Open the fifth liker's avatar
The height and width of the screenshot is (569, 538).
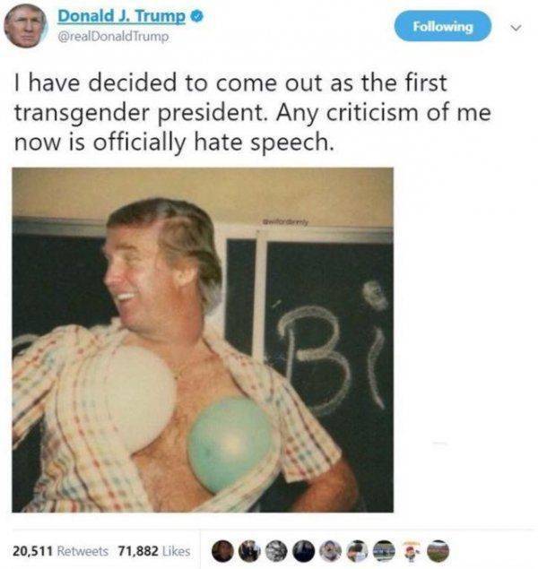[x=330, y=551]
